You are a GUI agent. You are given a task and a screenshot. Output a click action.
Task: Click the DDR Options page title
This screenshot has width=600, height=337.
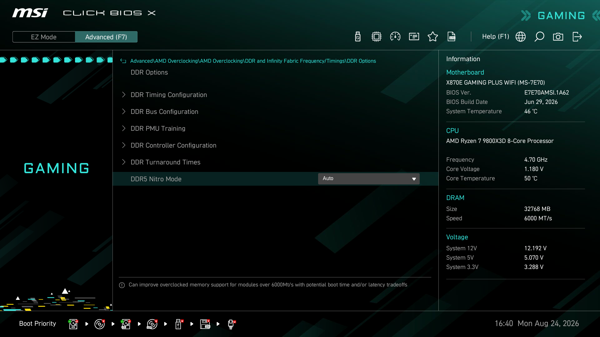coord(149,72)
